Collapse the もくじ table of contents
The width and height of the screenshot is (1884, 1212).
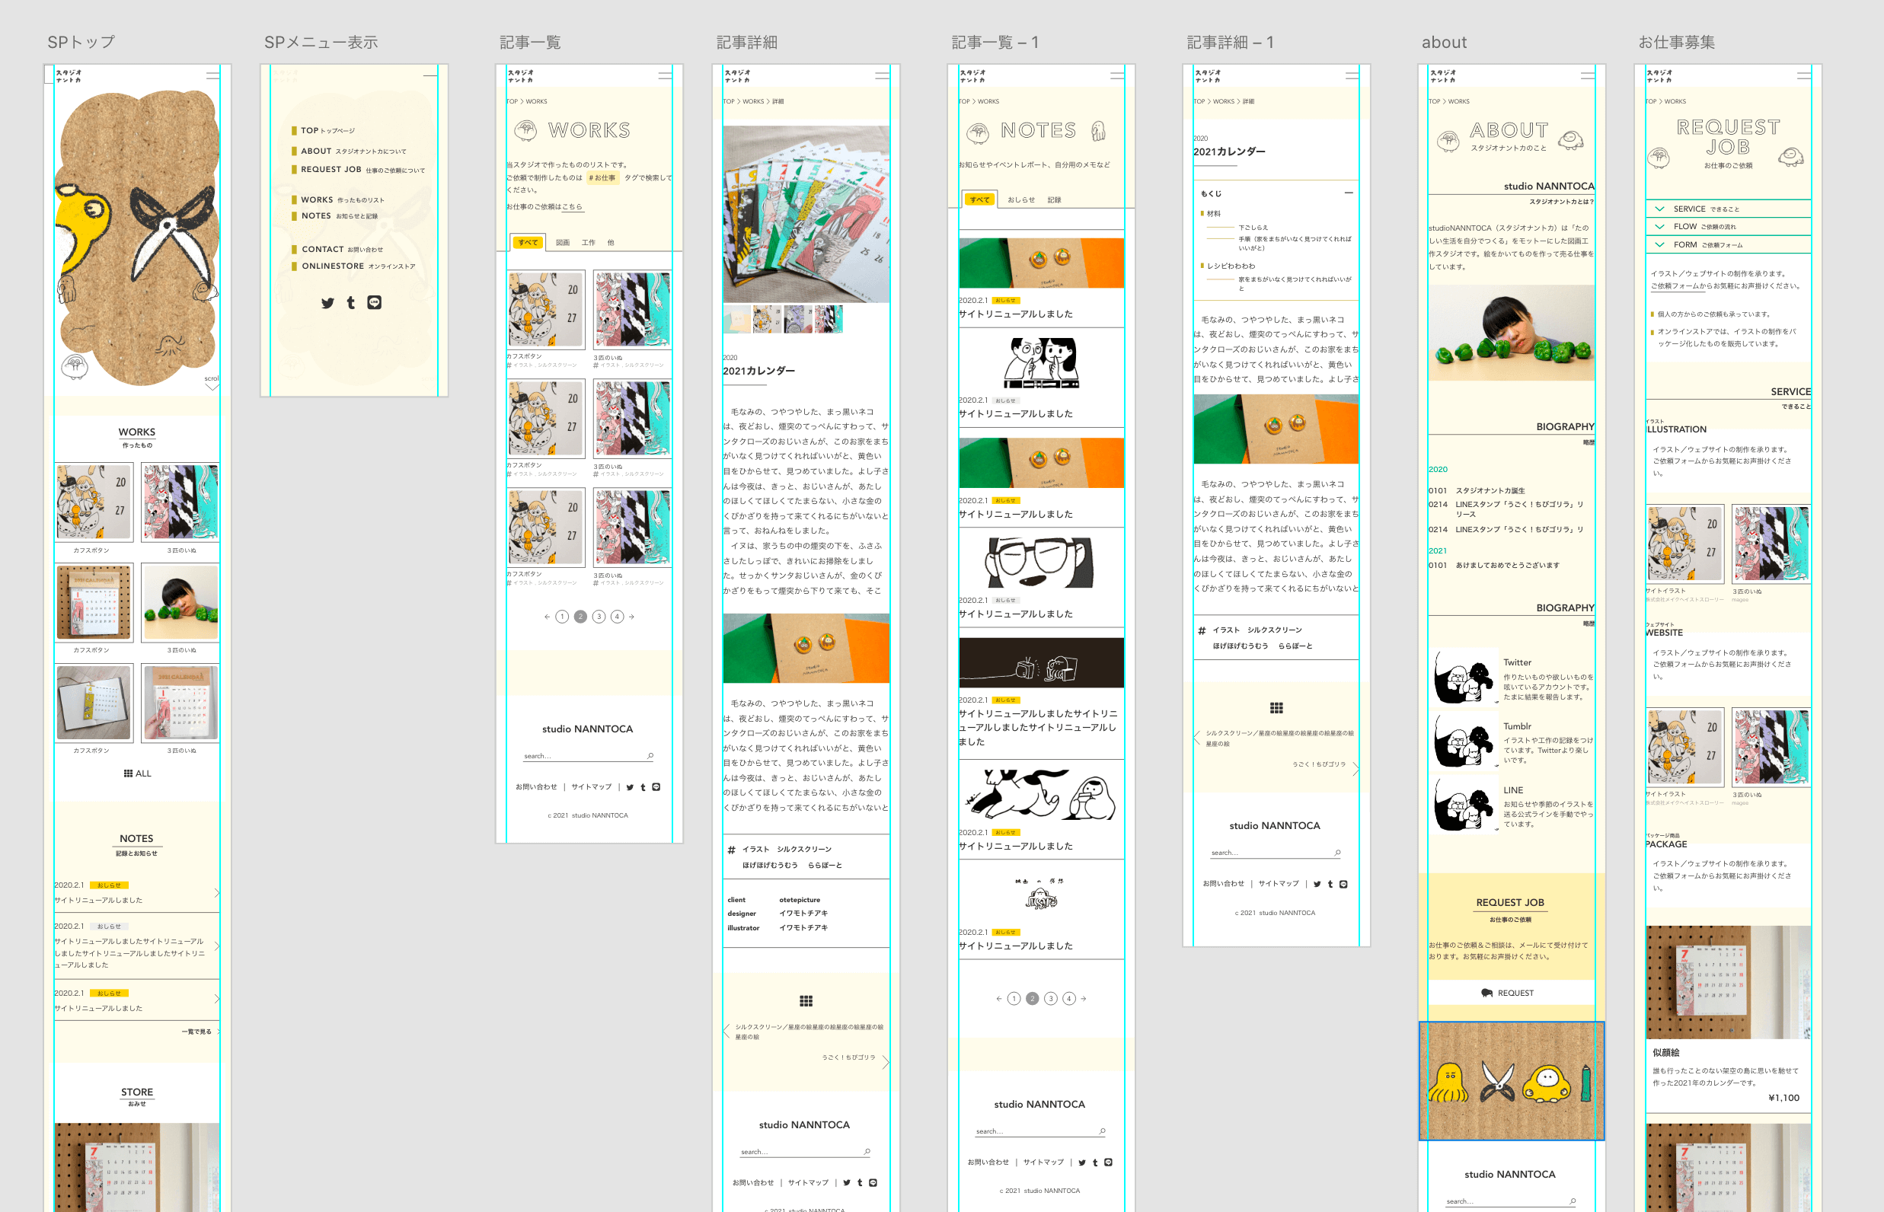pos(1349,193)
